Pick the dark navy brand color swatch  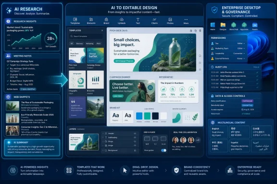click(155, 116)
